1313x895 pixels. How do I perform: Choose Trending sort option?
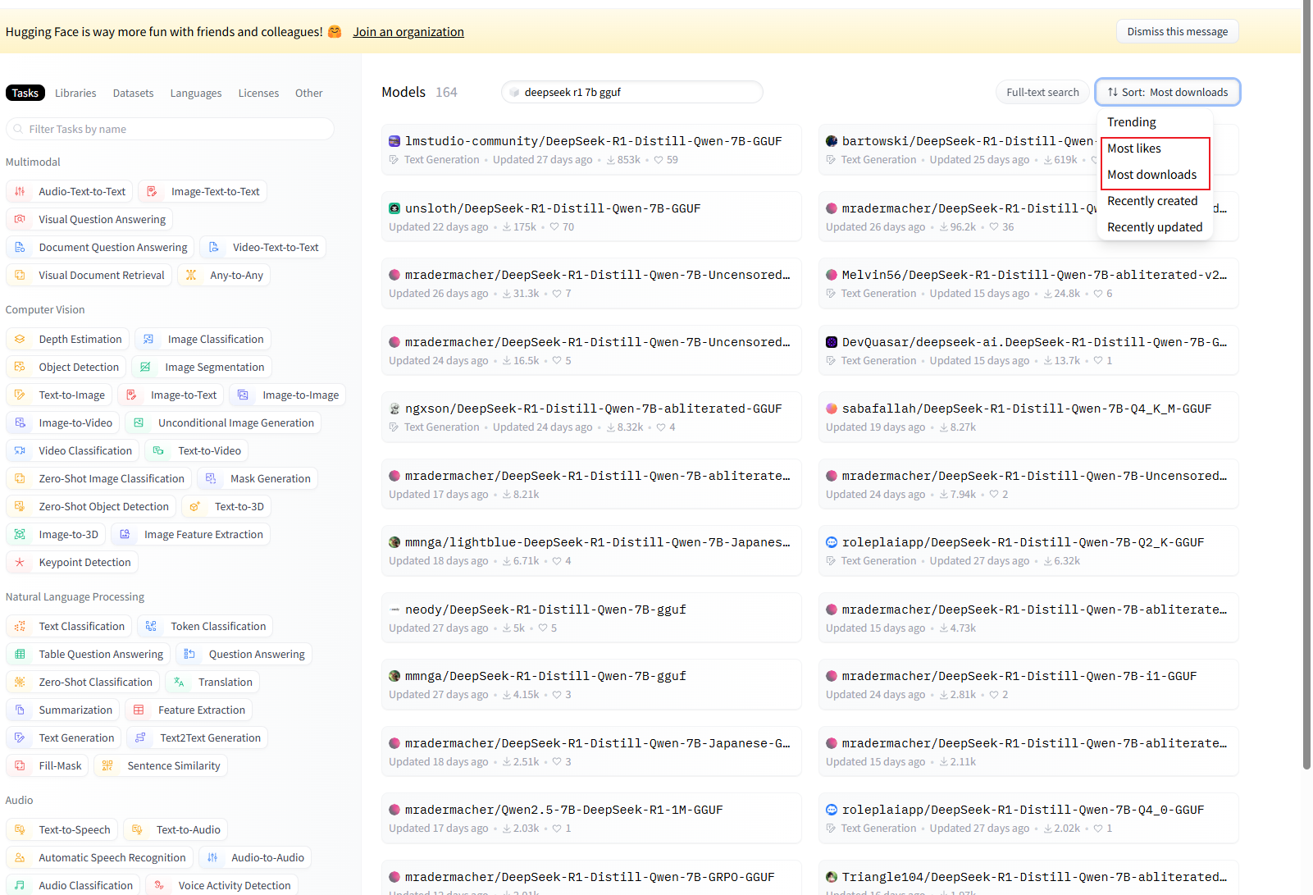[x=1132, y=122]
